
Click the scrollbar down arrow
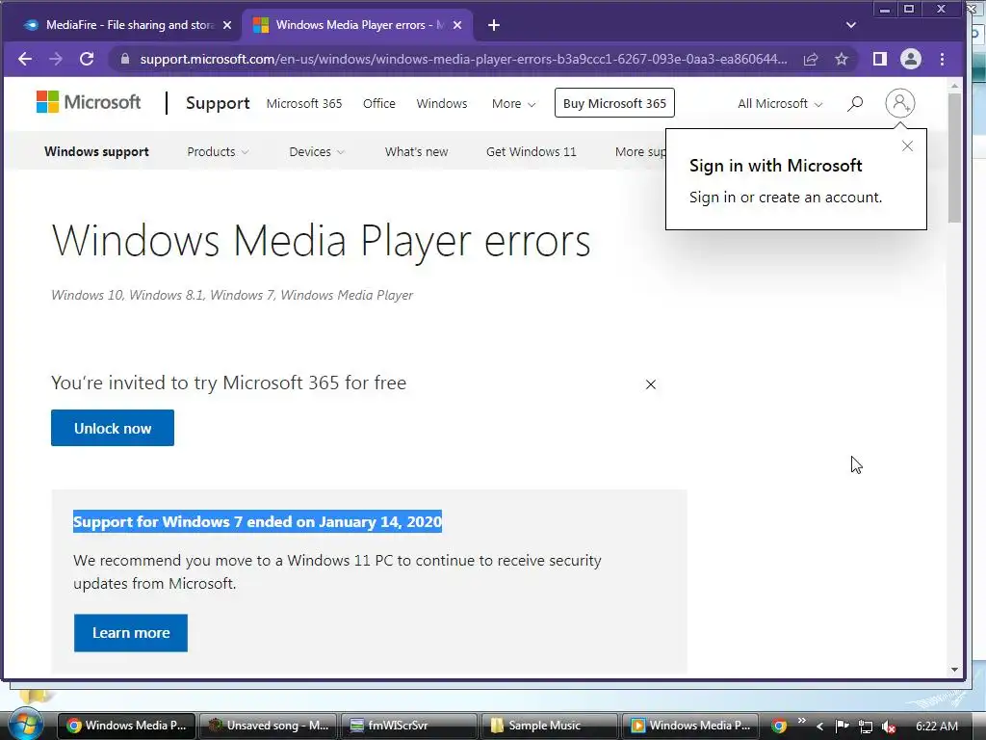point(954,671)
